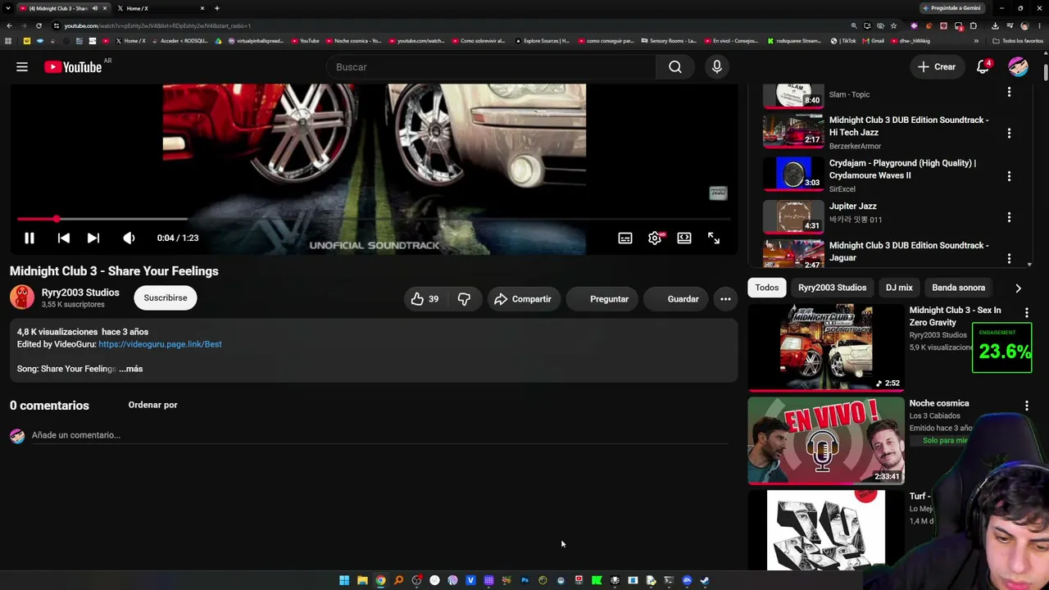1049x590 pixels.
Task: Save the video with Guardar
Action: (x=675, y=299)
